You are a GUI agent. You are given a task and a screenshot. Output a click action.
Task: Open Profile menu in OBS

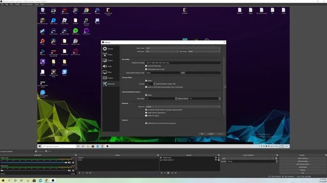17,4
